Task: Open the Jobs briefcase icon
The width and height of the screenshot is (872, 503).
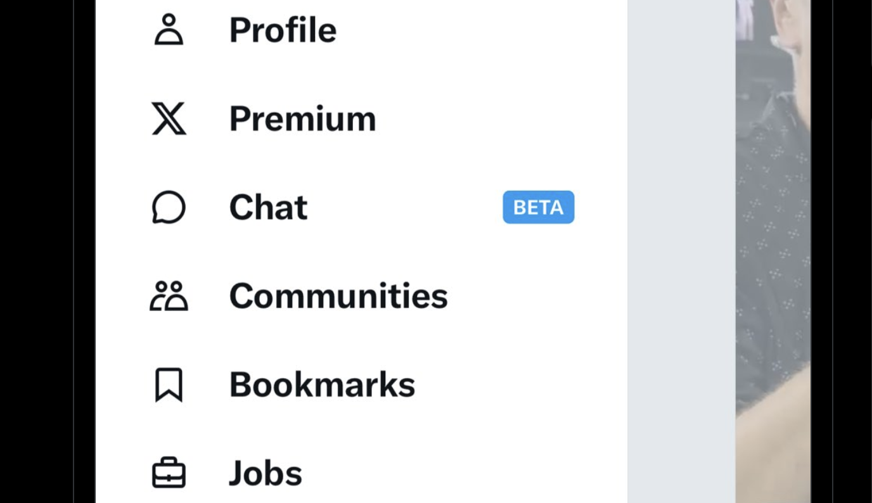Action: (169, 473)
